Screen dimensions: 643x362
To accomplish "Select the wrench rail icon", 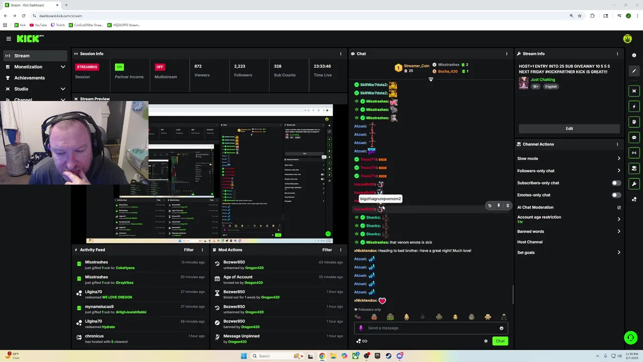I will pos(634,184).
